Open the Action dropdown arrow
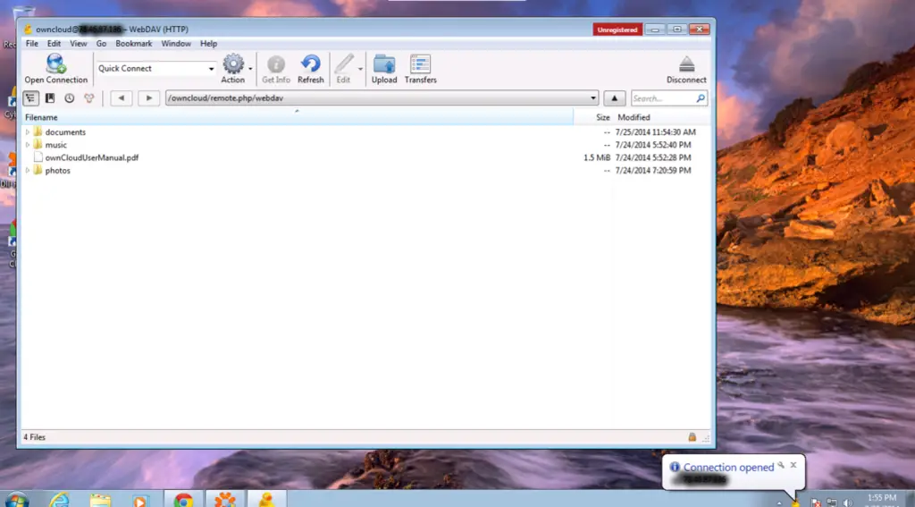 tap(250, 69)
